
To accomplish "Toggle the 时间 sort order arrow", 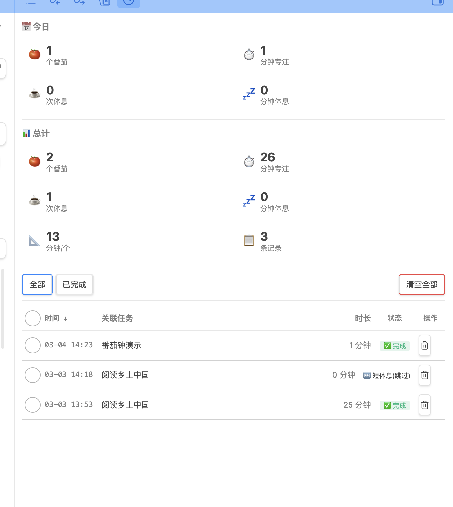I will (x=66, y=319).
